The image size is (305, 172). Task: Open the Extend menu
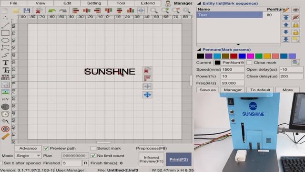click(x=148, y=3)
